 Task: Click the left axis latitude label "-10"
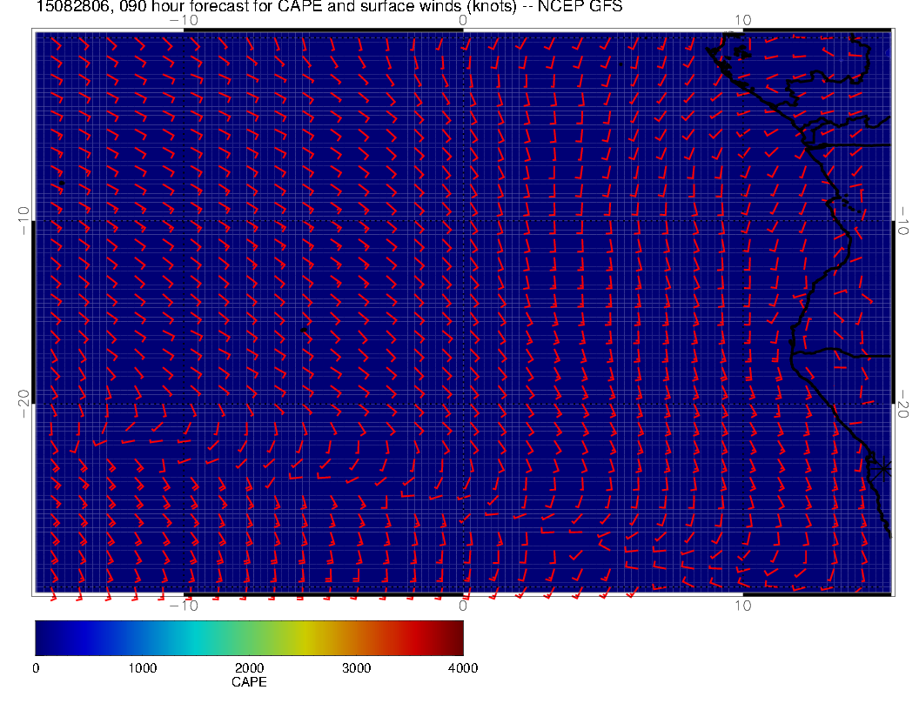(23, 219)
